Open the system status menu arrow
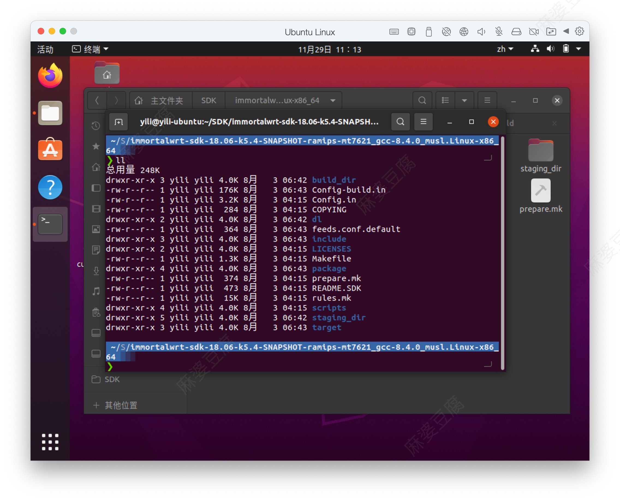The width and height of the screenshot is (620, 501). point(579,49)
